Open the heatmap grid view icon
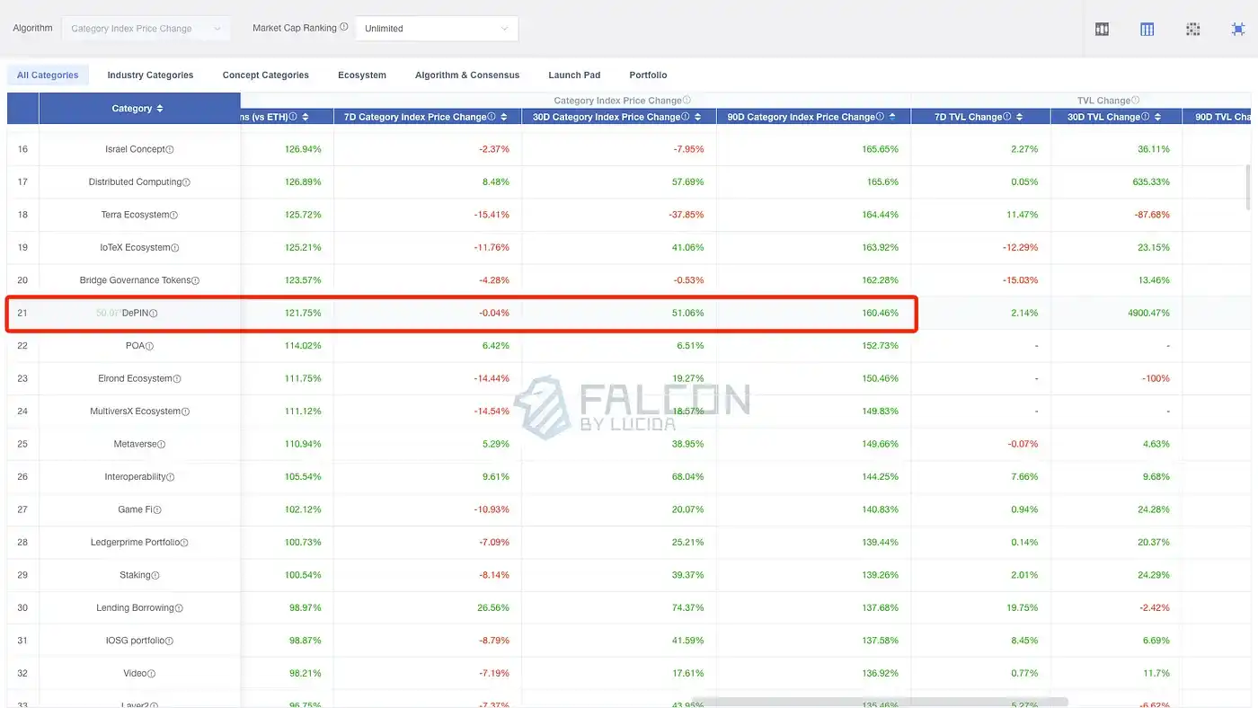The width and height of the screenshot is (1258, 708). coord(1193,29)
